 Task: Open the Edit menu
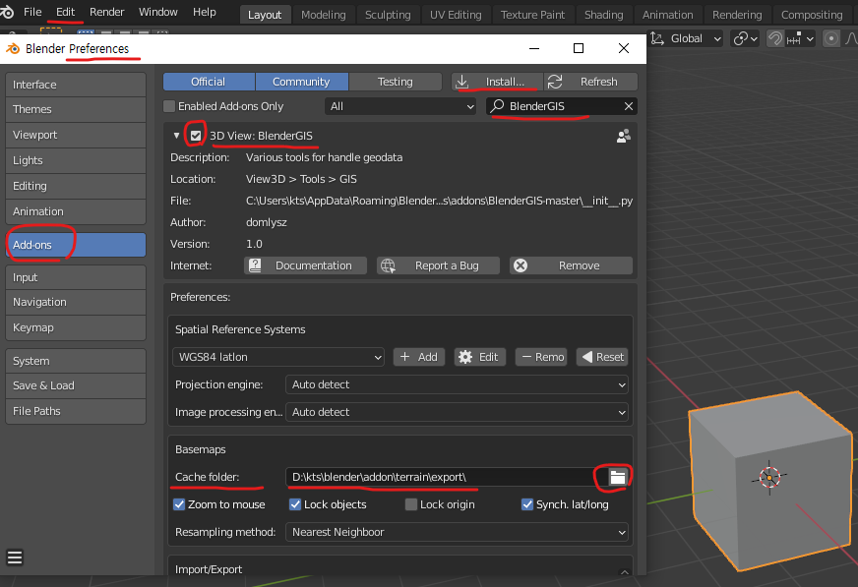point(65,12)
